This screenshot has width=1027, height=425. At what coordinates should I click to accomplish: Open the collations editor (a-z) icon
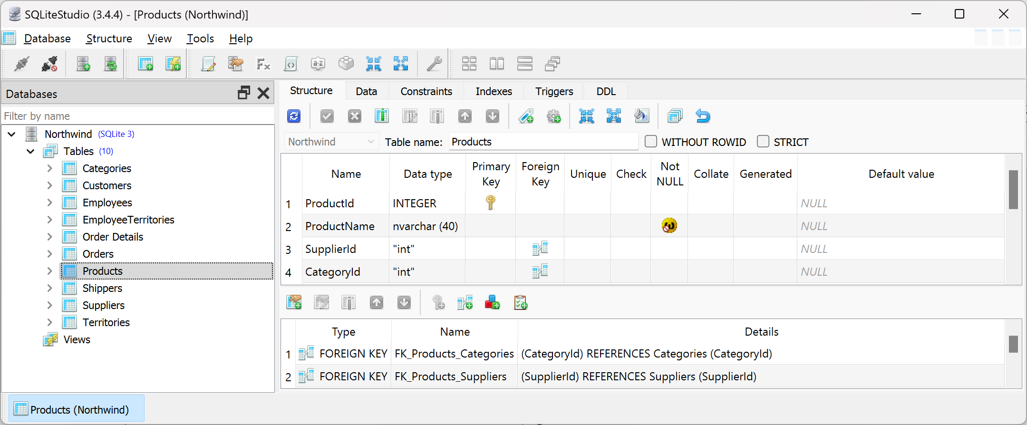(x=318, y=64)
